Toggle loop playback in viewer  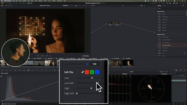50,56
